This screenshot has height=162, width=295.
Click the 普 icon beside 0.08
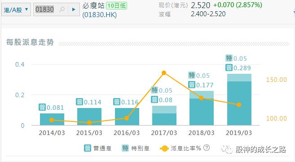pos(154,99)
